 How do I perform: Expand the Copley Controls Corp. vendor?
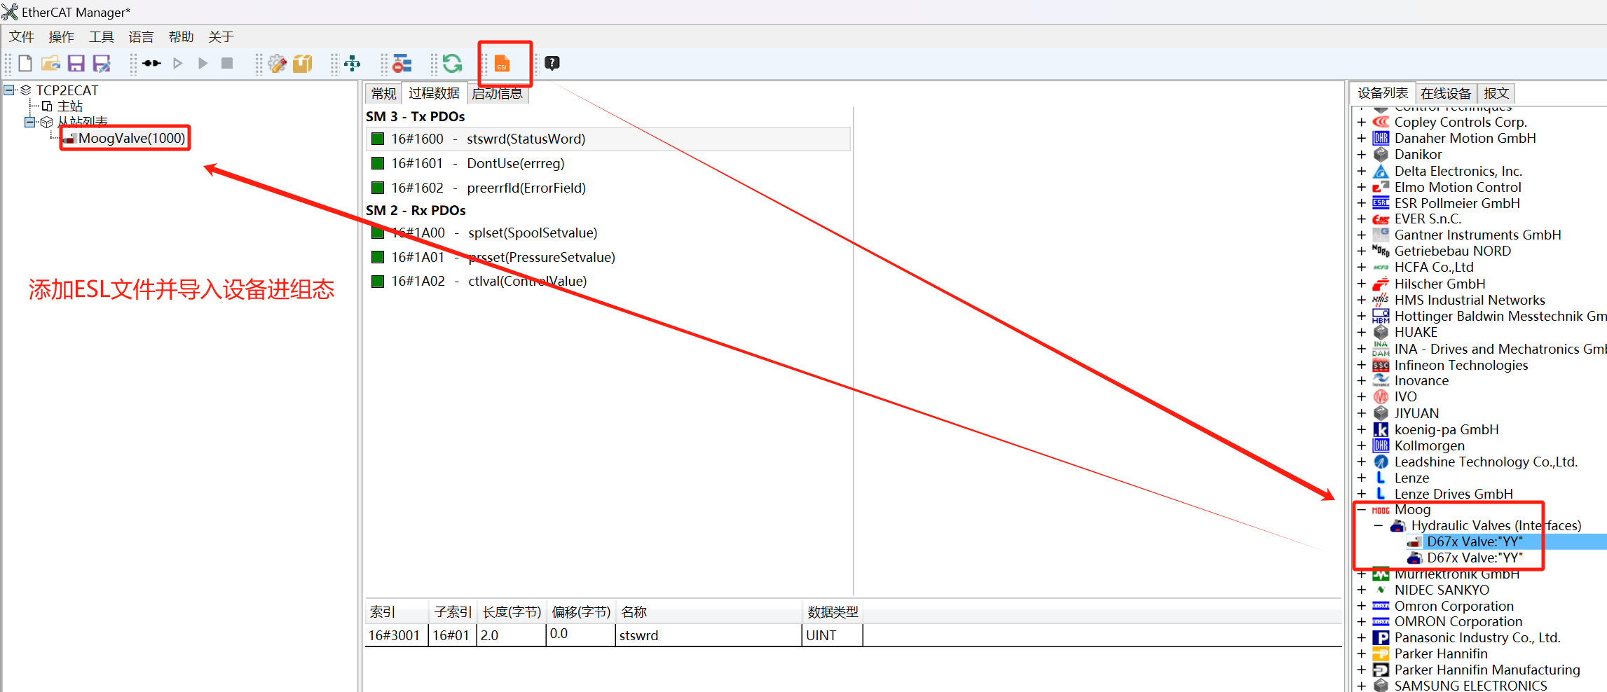pyautogui.click(x=1361, y=122)
